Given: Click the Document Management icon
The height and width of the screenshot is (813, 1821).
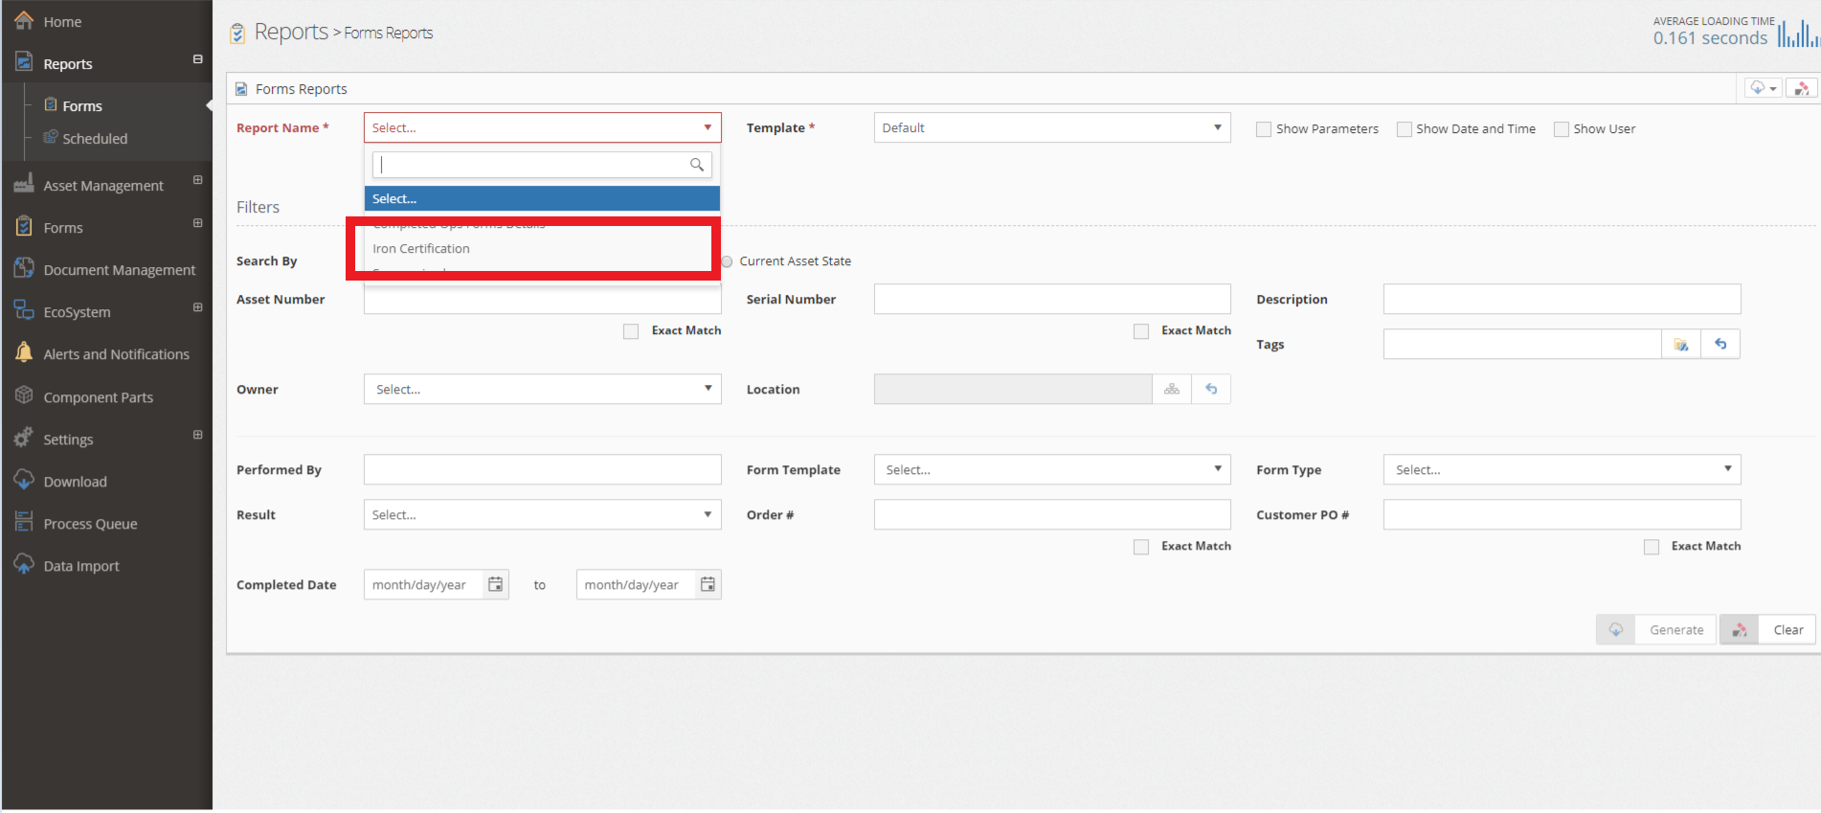Looking at the screenshot, I should pyautogui.click(x=24, y=268).
